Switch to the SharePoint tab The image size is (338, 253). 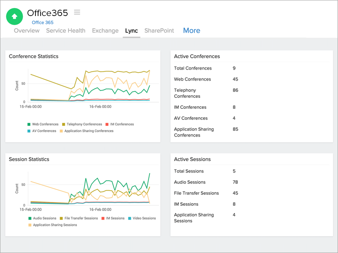pyautogui.click(x=159, y=30)
